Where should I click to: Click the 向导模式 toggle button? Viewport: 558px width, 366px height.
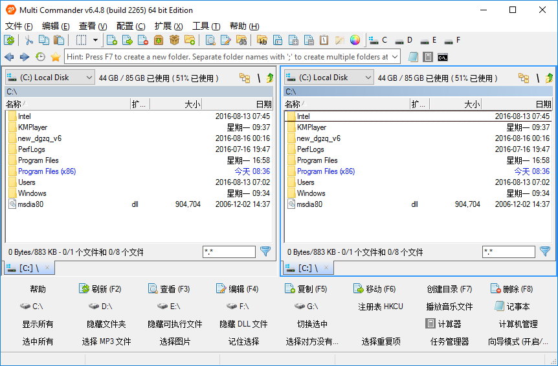pos(518,342)
